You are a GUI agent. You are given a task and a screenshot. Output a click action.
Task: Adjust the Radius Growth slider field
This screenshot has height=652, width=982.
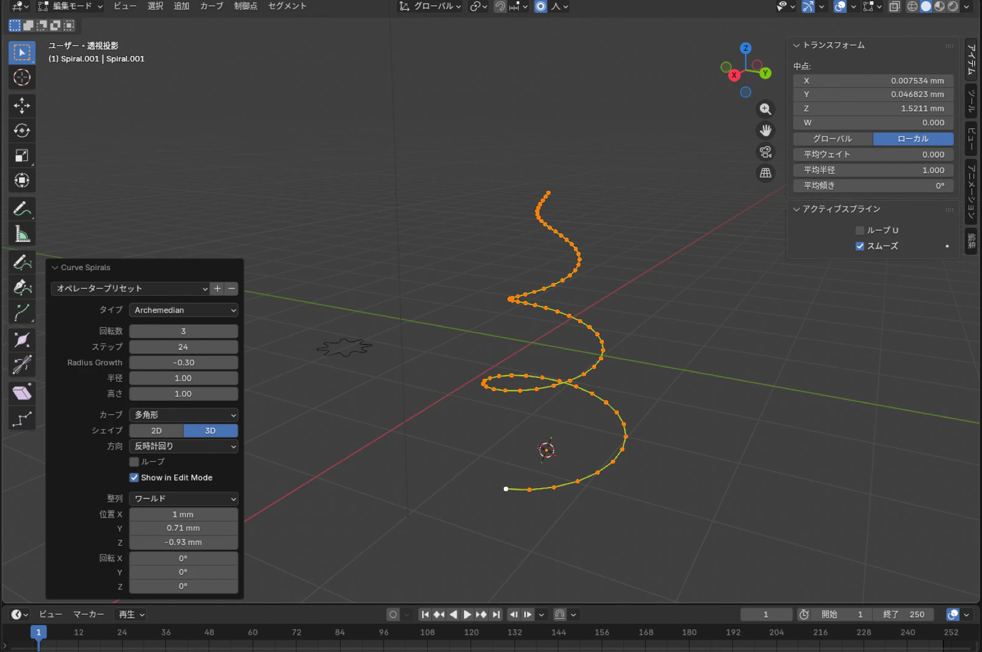pyautogui.click(x=184, y=363)
